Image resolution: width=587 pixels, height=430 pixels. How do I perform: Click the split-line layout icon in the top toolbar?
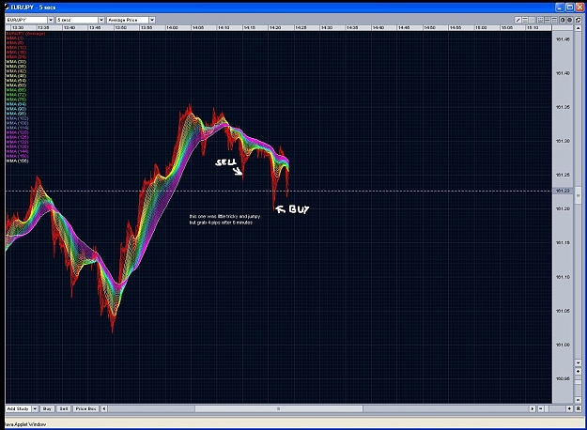coord(547,20)
